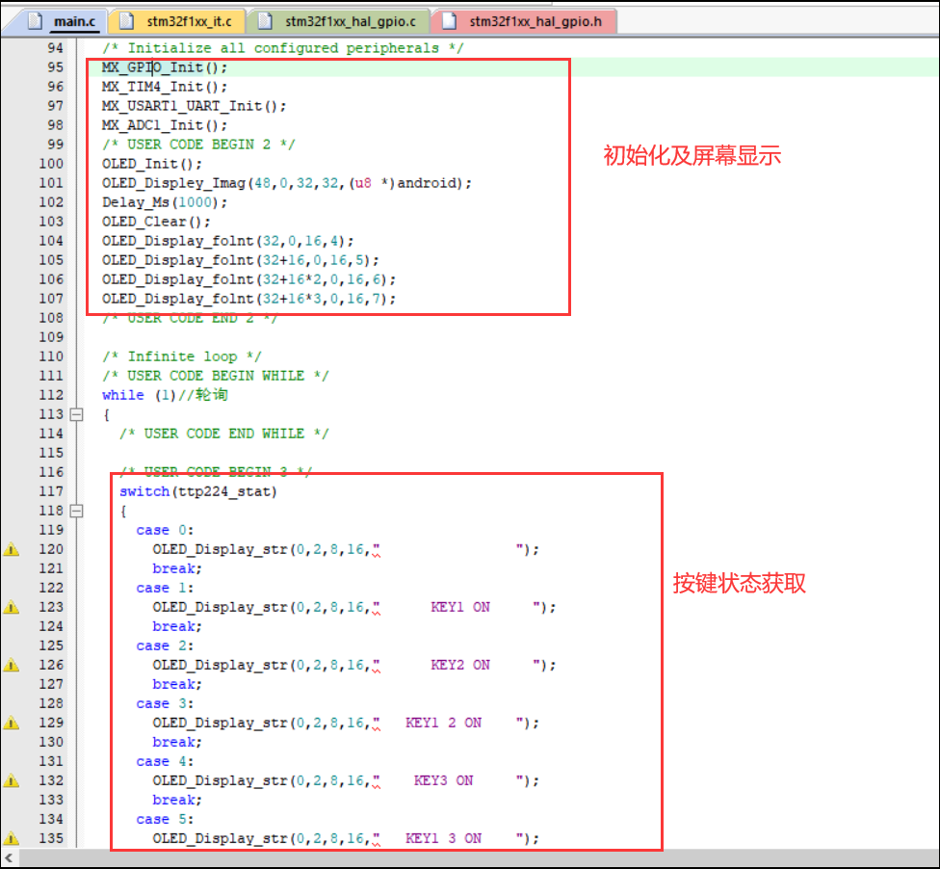Click on OLED_Init() line
This screenshot has width=940, height=869.
point(151,164)
